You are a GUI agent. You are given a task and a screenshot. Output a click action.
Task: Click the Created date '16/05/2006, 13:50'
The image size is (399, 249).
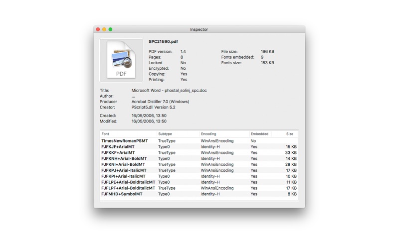149,116
